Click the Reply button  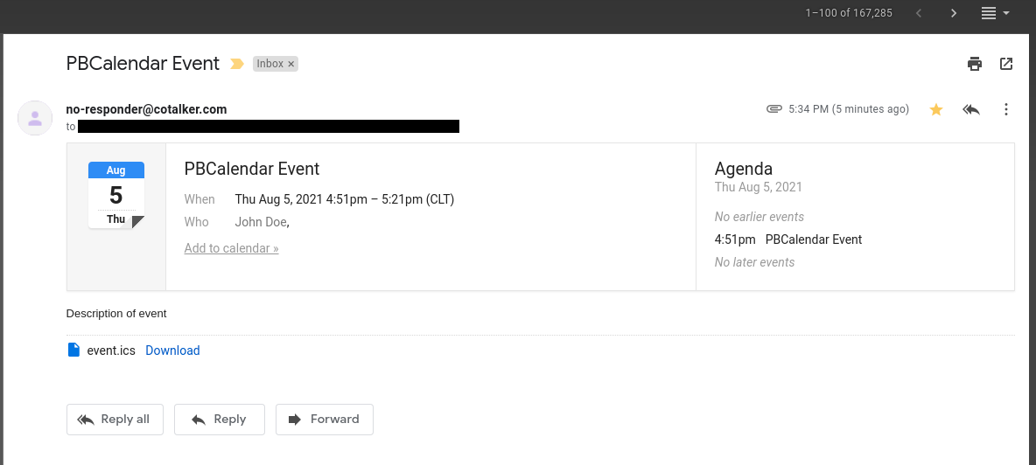point(220,420)
